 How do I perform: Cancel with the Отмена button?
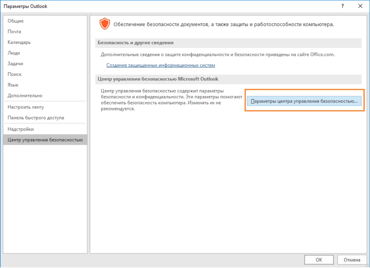click(352, 260)
